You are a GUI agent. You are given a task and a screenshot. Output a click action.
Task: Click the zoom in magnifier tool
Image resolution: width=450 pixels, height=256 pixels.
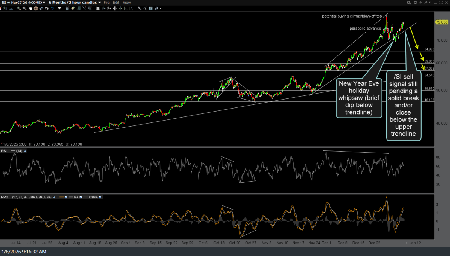18,8
